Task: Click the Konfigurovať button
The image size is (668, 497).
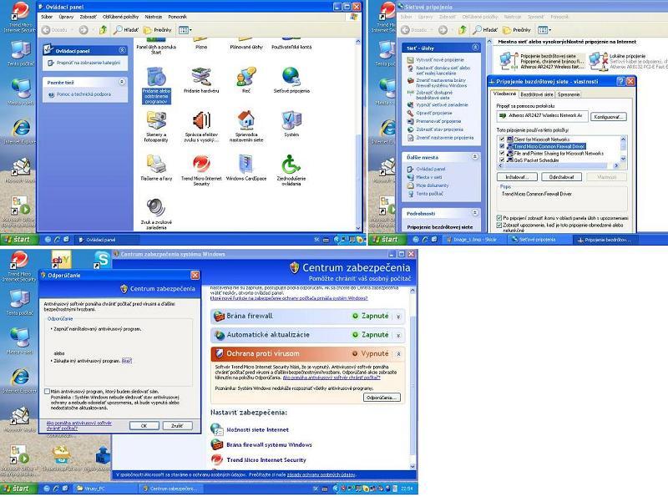Action: [609, 117]
